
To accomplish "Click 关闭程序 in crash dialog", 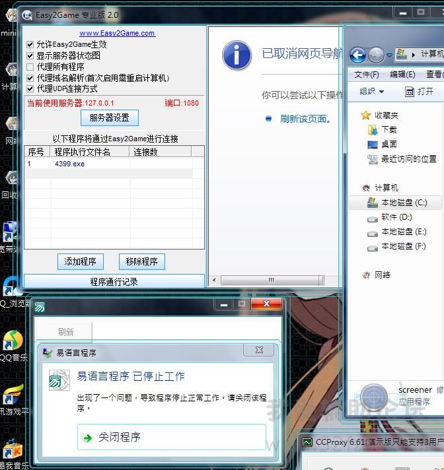I will tap(172, 437).
